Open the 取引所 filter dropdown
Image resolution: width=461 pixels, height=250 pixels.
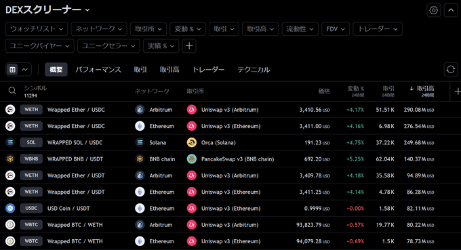148,28
